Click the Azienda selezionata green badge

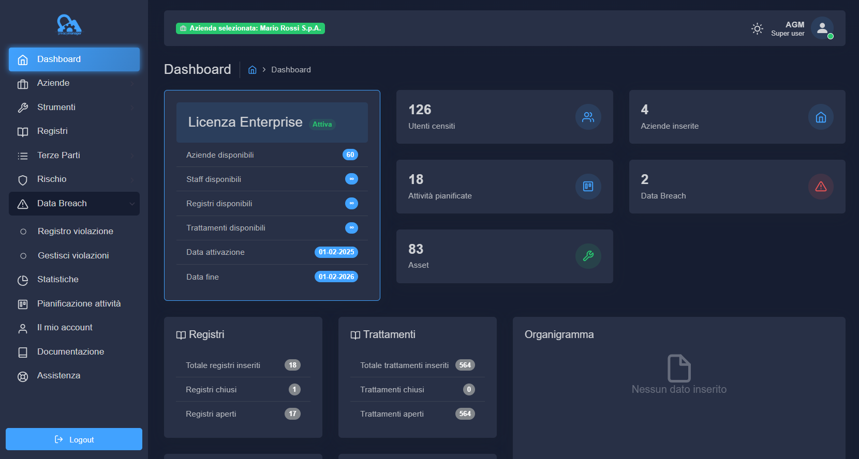[250, 28]
